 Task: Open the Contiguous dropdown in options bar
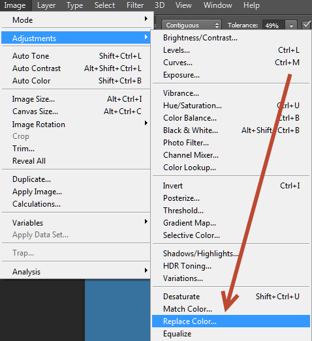(191, 25)
